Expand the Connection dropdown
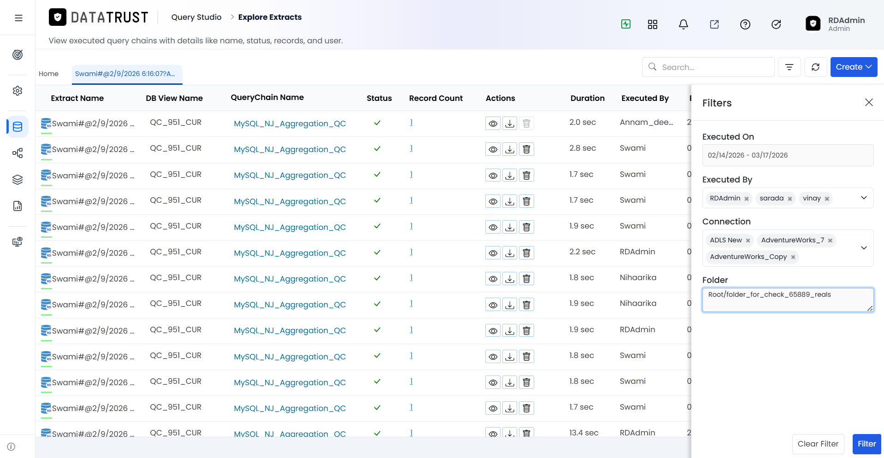This screenshot has width=884, height=458. [x=864, y=248]
